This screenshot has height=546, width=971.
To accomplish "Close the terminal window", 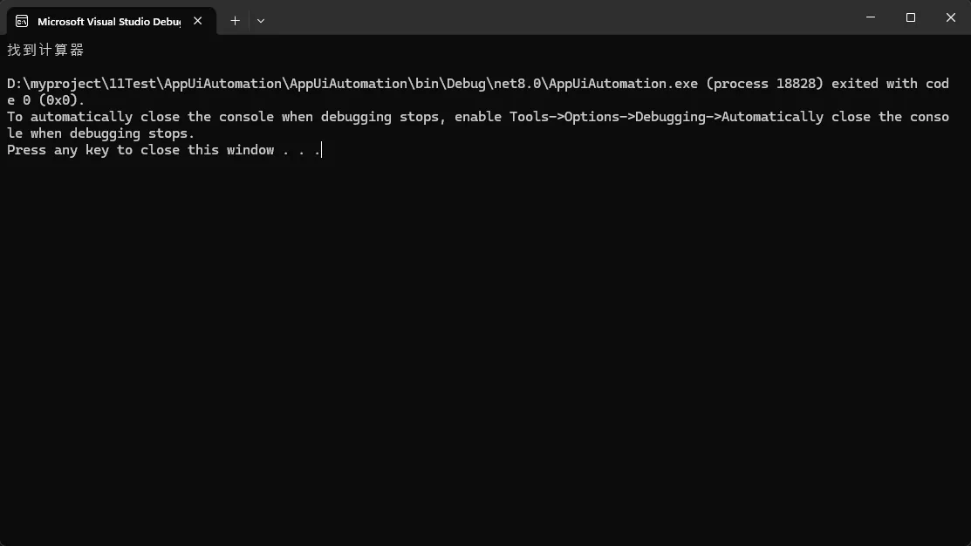I will click(x=951, y=17).
